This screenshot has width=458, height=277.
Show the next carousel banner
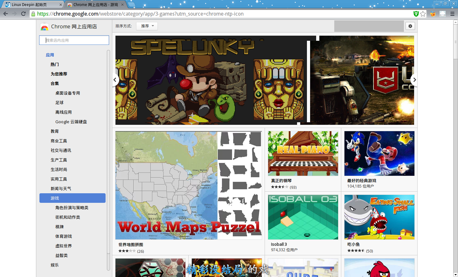click(x=414, y=80)
